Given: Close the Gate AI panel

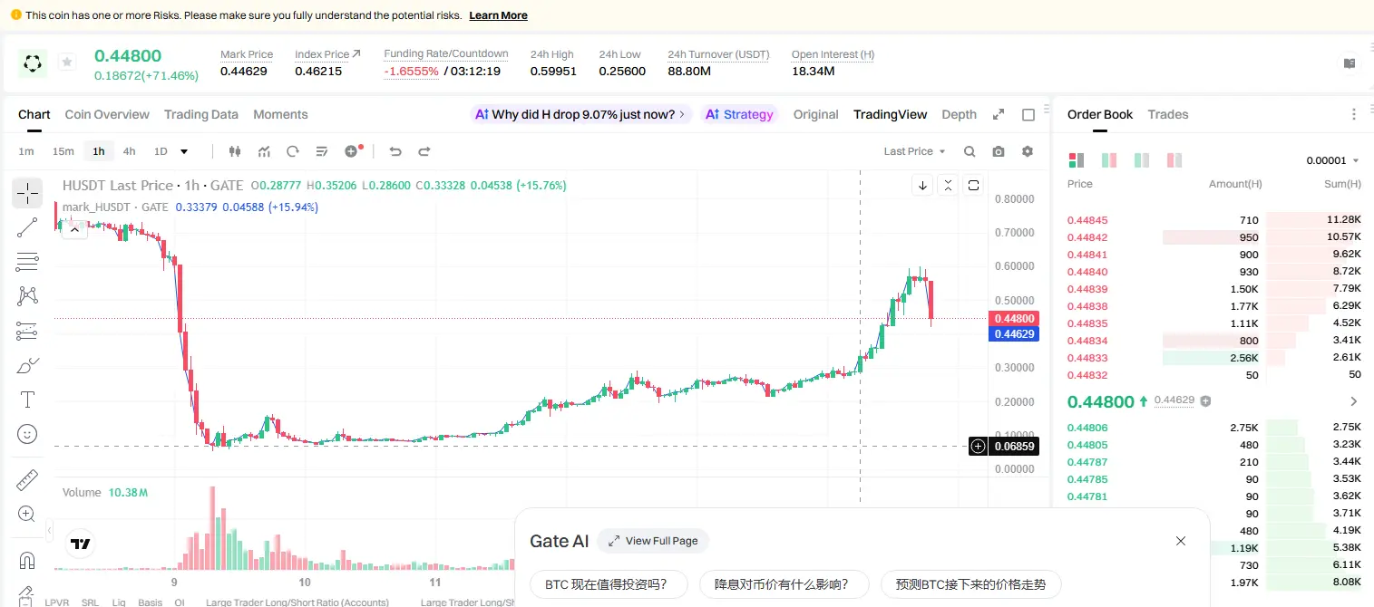Looking at the screenshot, I should 1180,541.
